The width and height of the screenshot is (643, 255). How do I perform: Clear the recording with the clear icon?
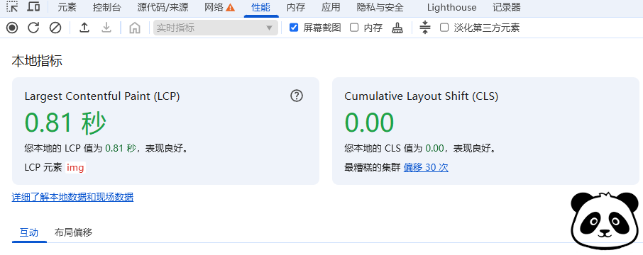pos(55,28)
